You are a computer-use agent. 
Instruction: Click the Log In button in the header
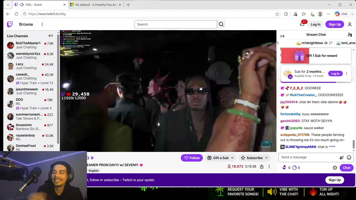315,24
